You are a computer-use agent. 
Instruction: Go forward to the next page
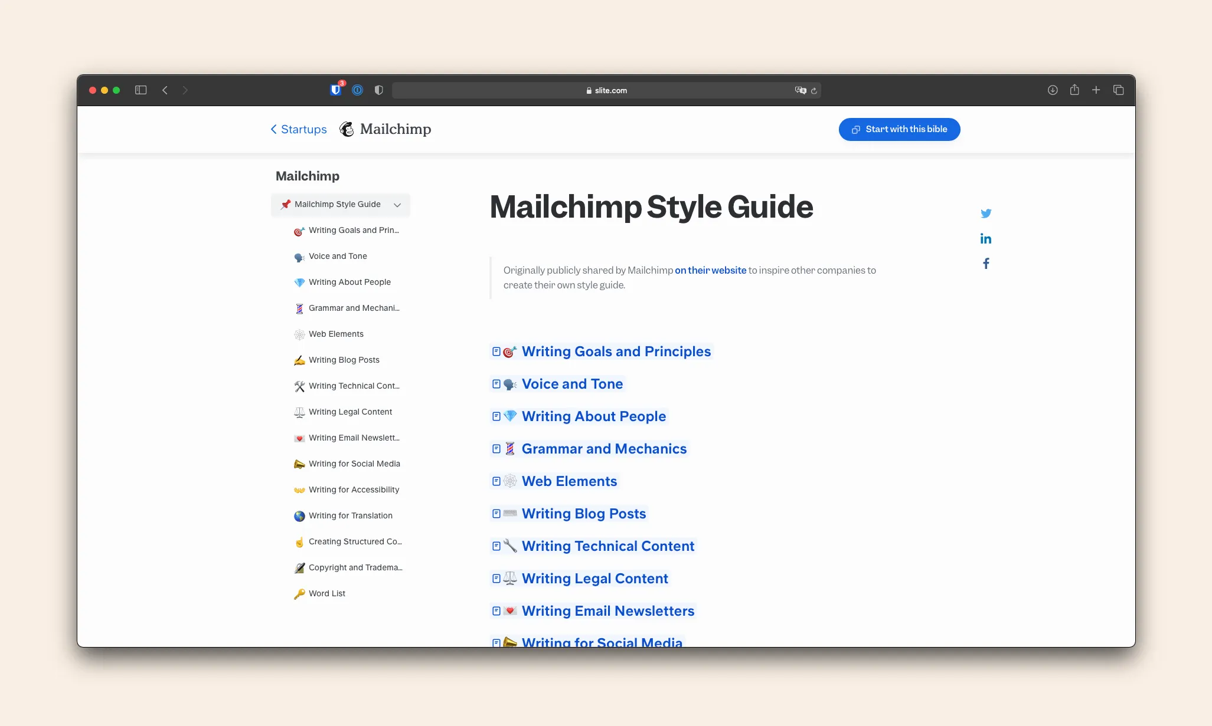click(185, 90)
